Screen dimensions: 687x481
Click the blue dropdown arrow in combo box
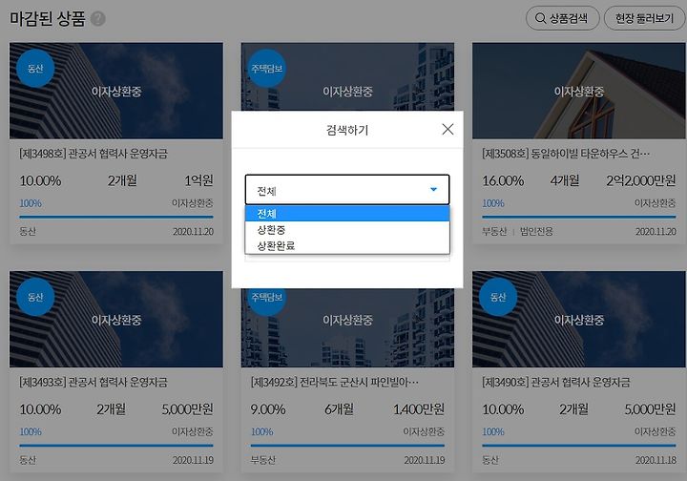click(x=433, y=189)
